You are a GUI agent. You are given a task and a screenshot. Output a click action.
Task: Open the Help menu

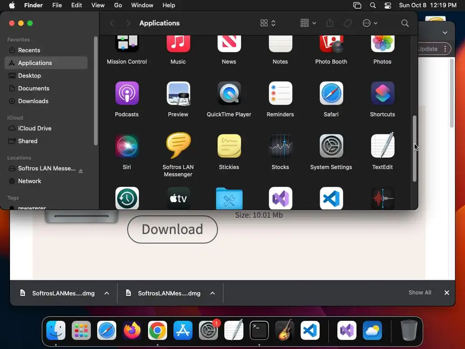coord(169,5)
